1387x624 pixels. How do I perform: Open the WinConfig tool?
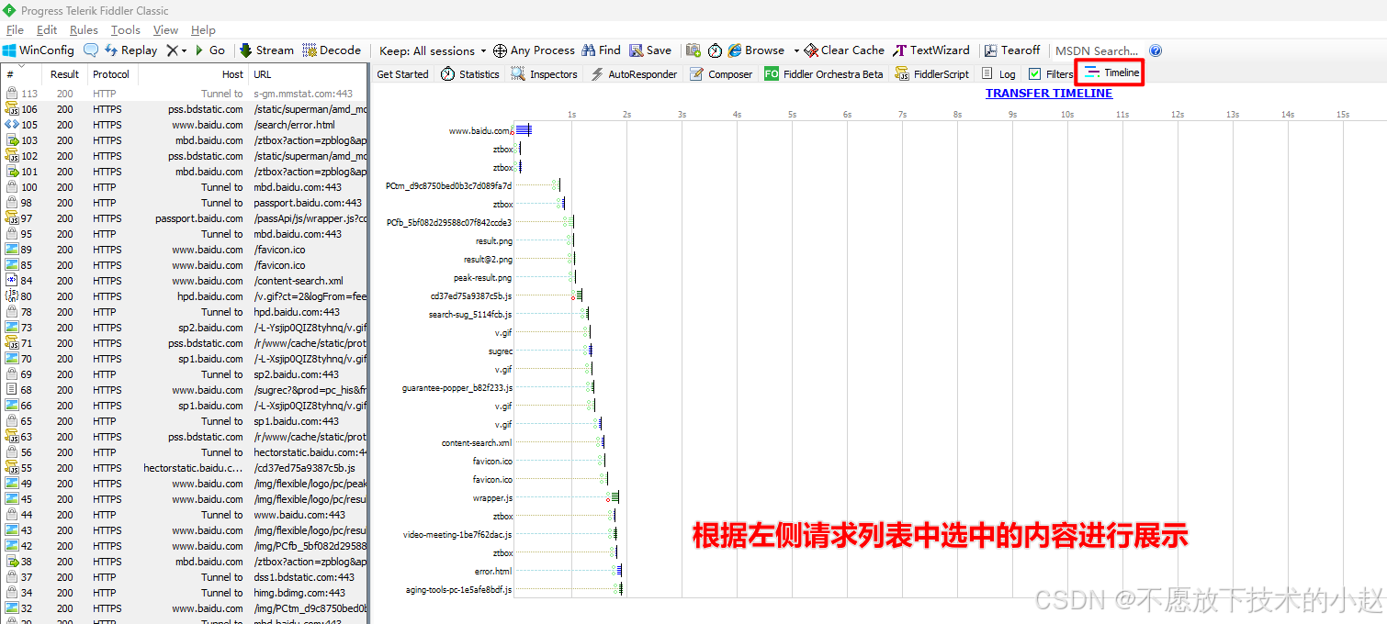pyautogui.click(x=38, y=50)
